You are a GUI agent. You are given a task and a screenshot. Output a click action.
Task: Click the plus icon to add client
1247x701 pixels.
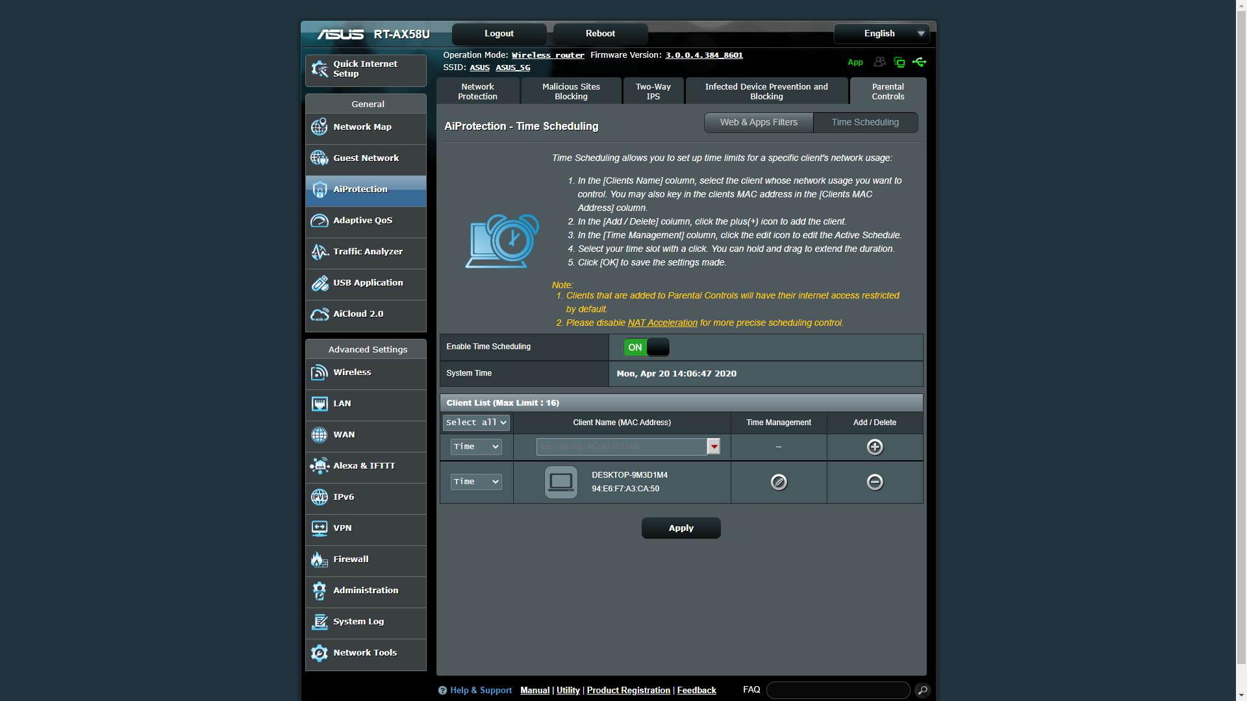pos(875,447)
